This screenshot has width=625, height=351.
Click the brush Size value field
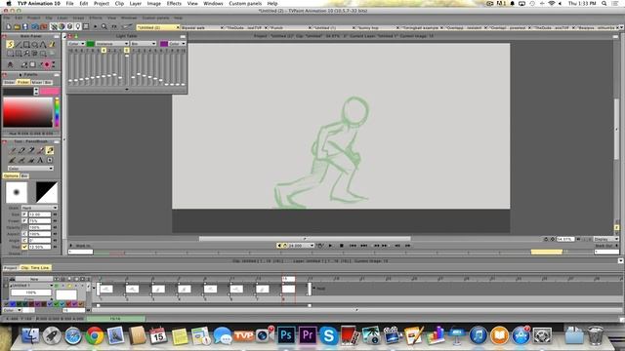pyautogui.click(x=40, y=214)
